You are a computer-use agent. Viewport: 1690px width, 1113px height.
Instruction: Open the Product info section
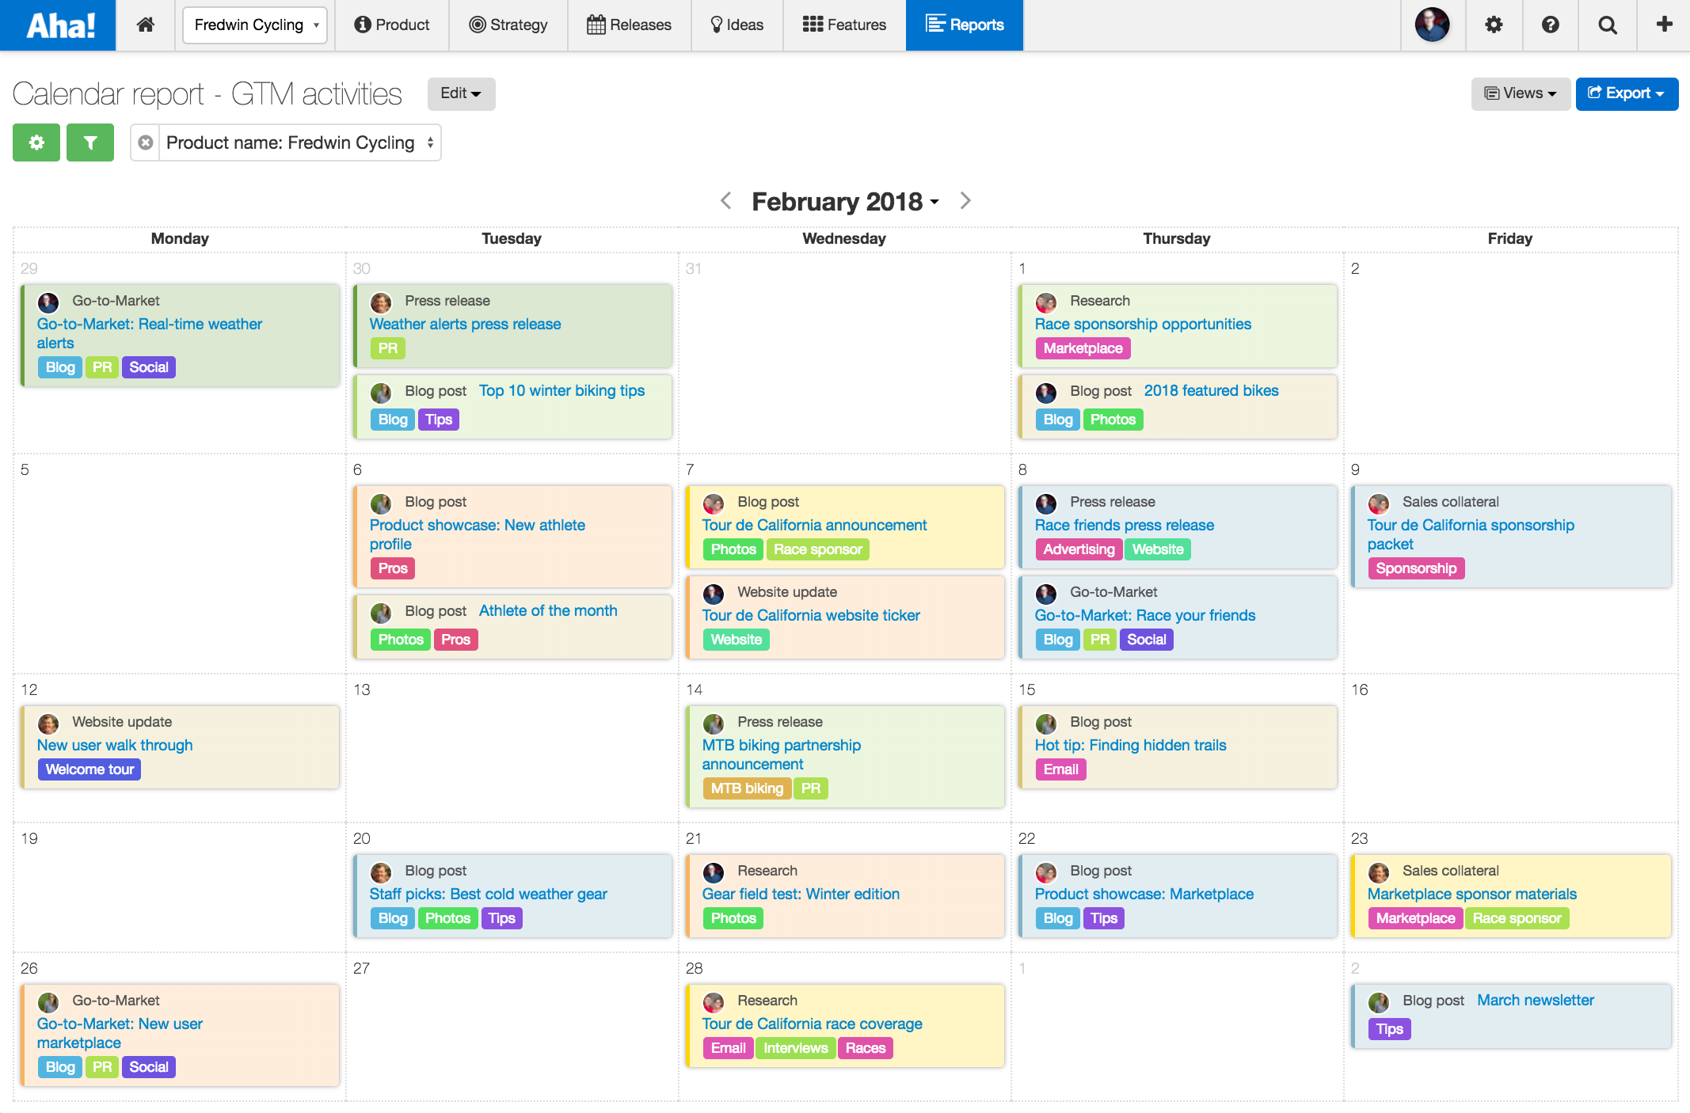tap(391, 25)
